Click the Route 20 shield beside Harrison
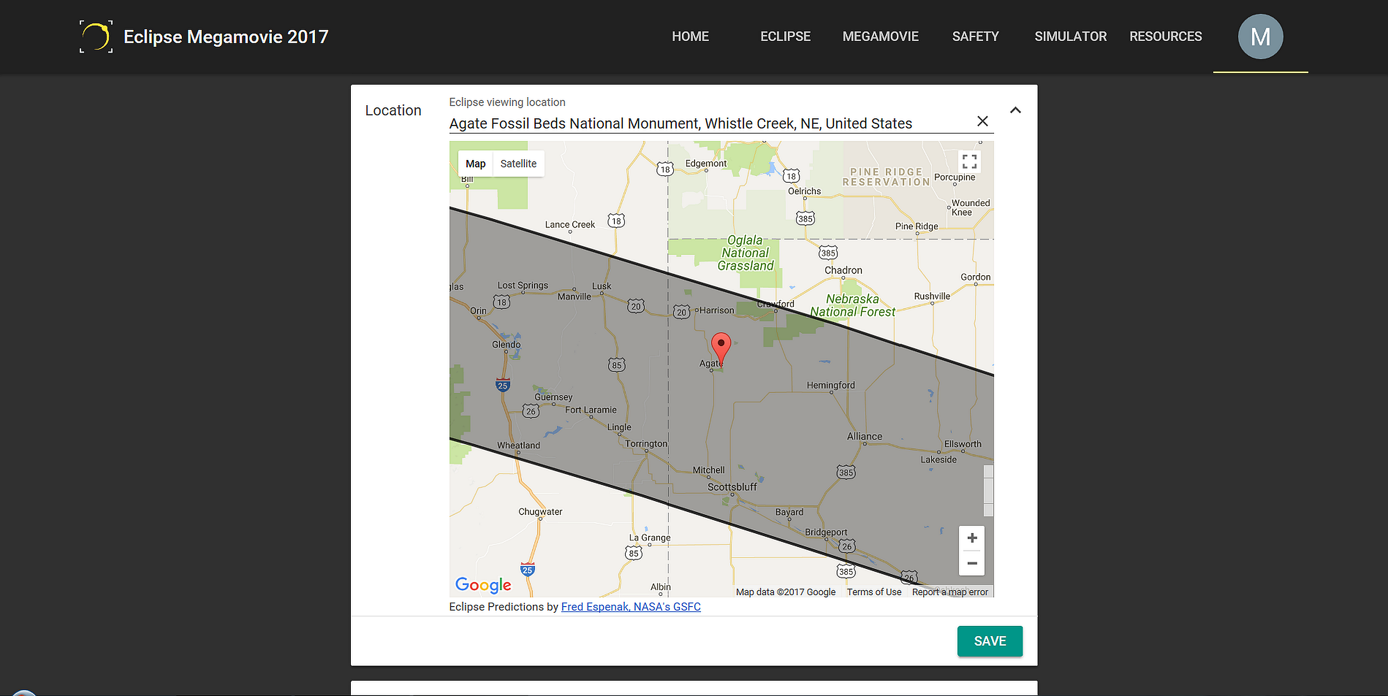The width and height of the screenshot is (1388, 696). [681, 312]
